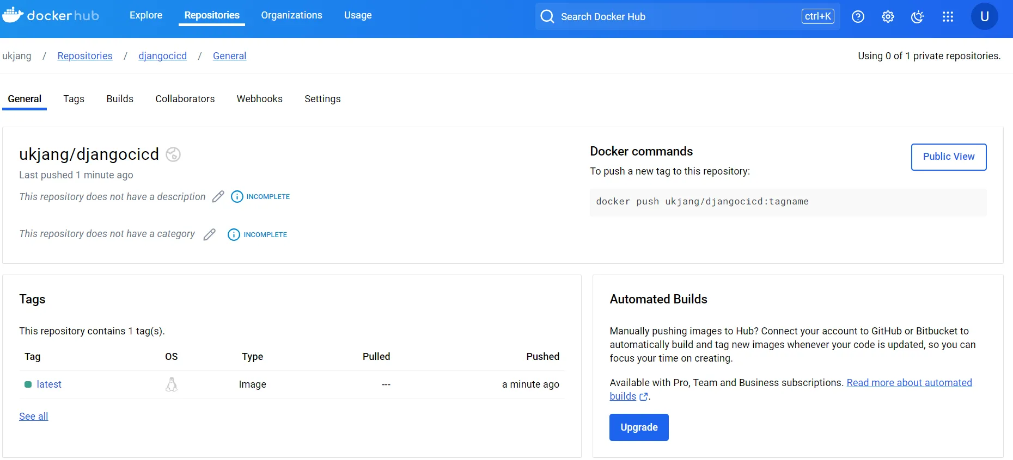Click the ctrl+K shortcut badge

pyautogui.click(x=818, y=16)
